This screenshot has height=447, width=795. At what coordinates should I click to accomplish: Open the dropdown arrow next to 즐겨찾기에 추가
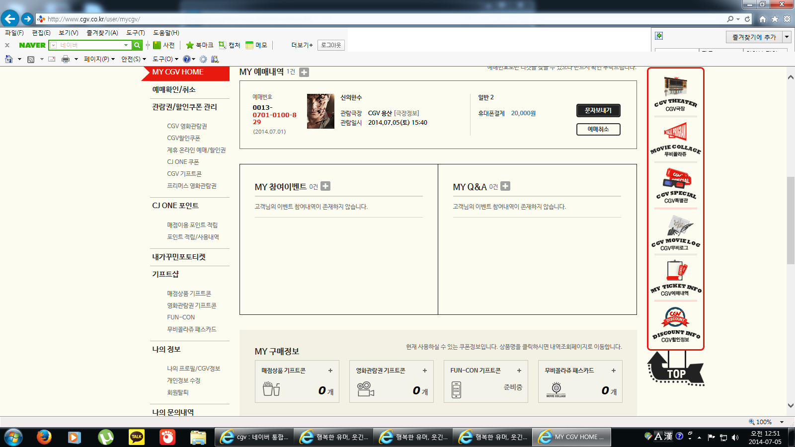[x=787, y=37]
